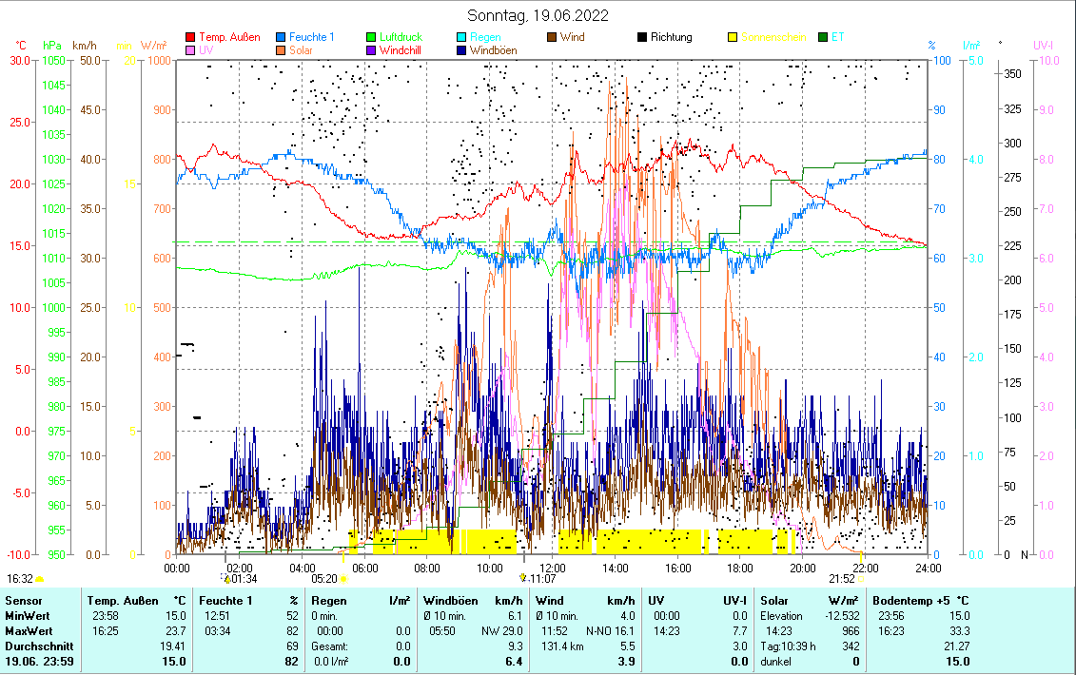The height and width of the screenshot is (675, 1076).
Task: Click the brown Wind legend square
Action: click(x=553, y=38)
